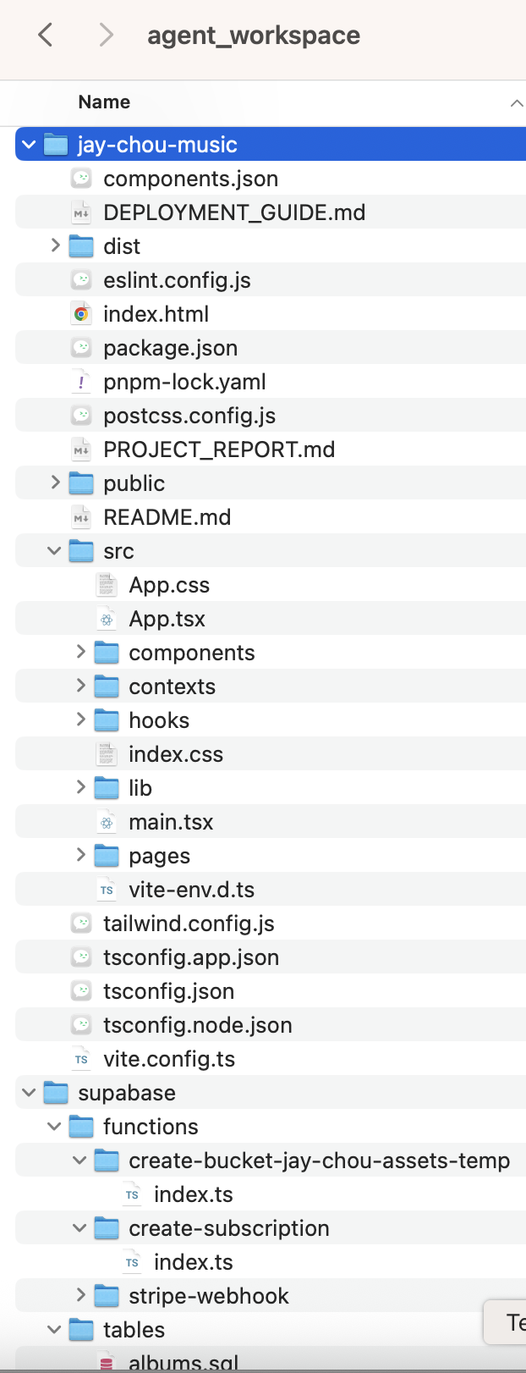This screenshot has width=526, height=1373.
Task: Click the components.json file icon
Action: tap(81, 179)
